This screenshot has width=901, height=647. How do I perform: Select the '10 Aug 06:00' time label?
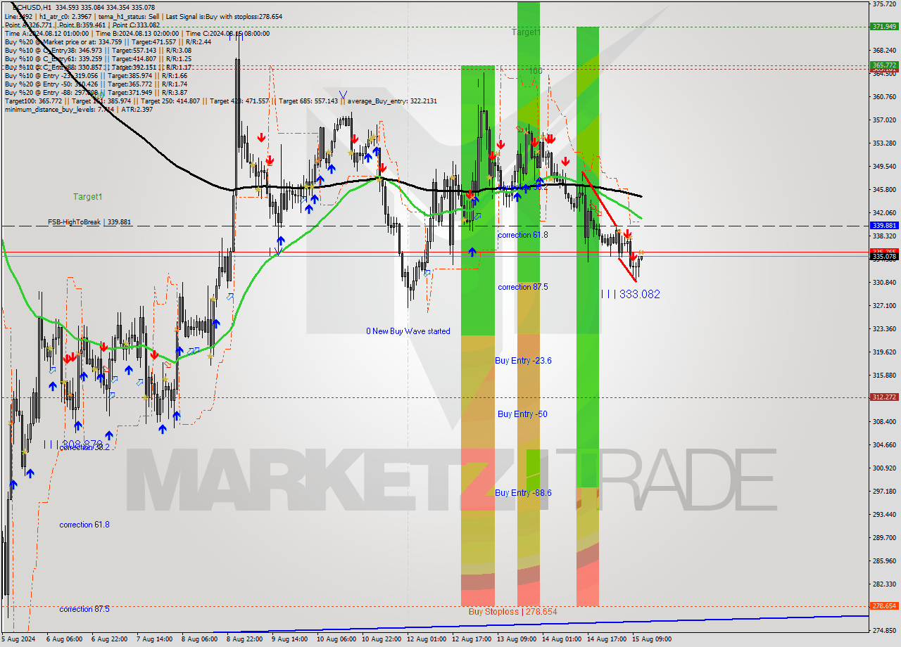click(335, 639)
